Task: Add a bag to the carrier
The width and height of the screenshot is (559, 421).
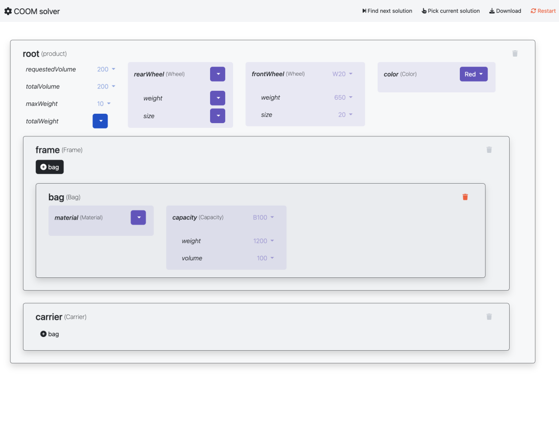Action: point(49,334)
